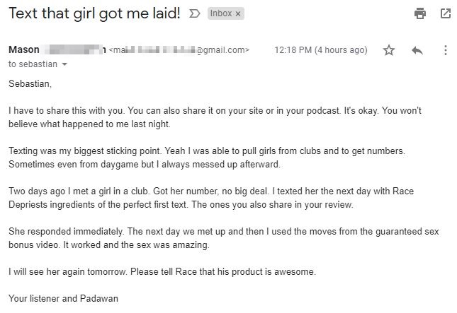Remove the Inbox label with its x
Viewport: 457px width, 313px height.
[x=238, y=13]
